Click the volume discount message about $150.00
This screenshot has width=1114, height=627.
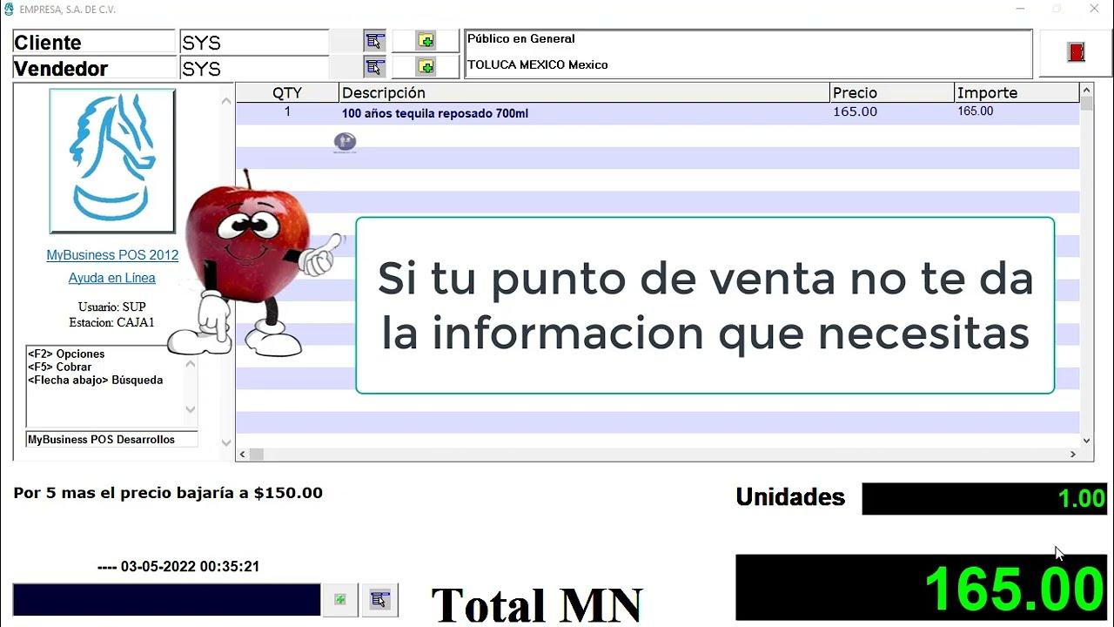coord(168,493)
